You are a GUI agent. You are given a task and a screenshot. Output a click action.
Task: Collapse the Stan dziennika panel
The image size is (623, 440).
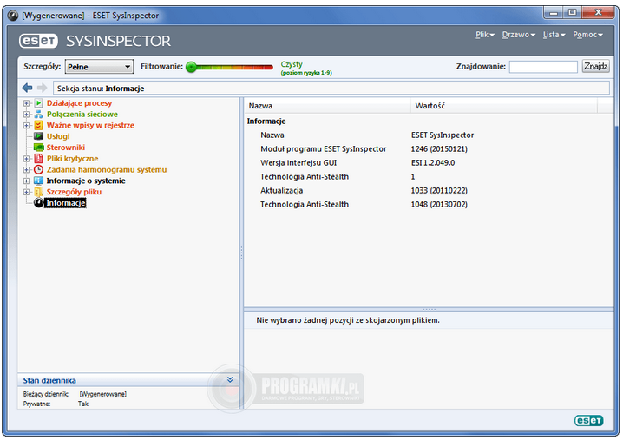coord(230,379)
